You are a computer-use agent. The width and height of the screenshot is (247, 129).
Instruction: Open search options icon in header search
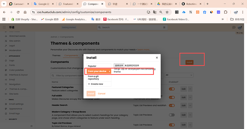pyautogui.click(x=164, y=27)
